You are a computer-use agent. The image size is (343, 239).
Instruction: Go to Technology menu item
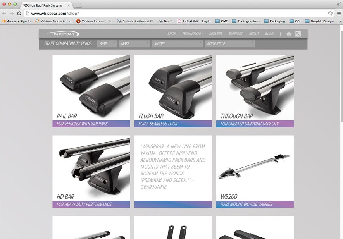(x=193, y=34)
